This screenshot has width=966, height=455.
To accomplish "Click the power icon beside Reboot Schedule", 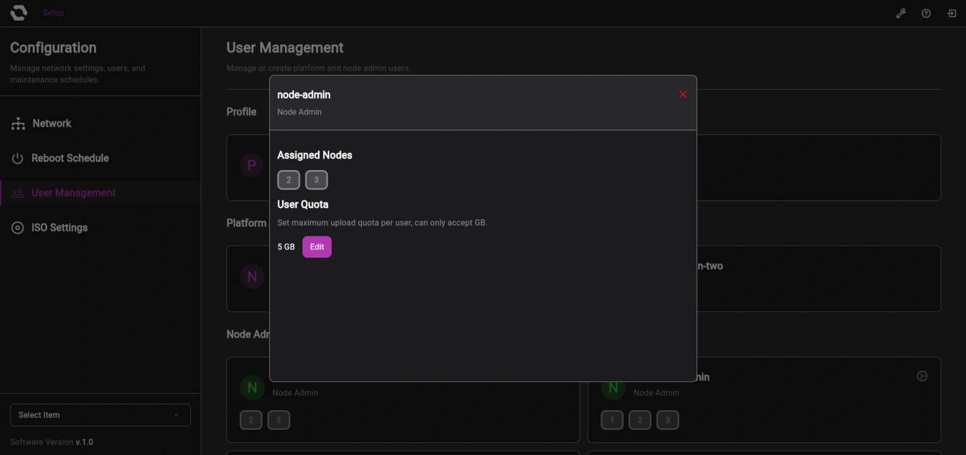I will click(x=18, y=158).
